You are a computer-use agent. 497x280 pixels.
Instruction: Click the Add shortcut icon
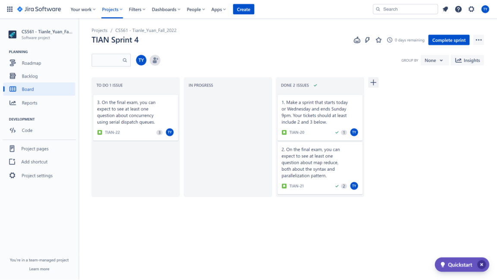click(12, 162)
